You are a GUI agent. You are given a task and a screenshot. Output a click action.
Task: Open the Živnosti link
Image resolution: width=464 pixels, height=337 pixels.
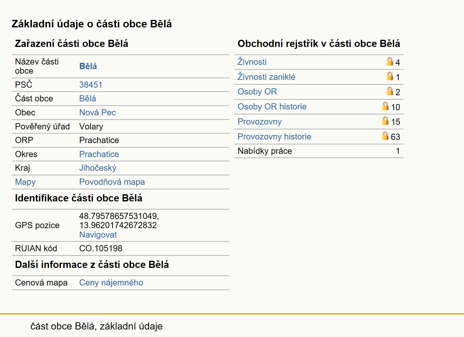point(252,62)
